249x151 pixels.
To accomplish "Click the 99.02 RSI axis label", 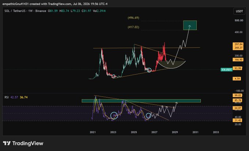I will tap(237, 96).
